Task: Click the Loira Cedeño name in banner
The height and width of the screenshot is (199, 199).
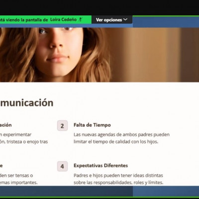Action: 63,19
